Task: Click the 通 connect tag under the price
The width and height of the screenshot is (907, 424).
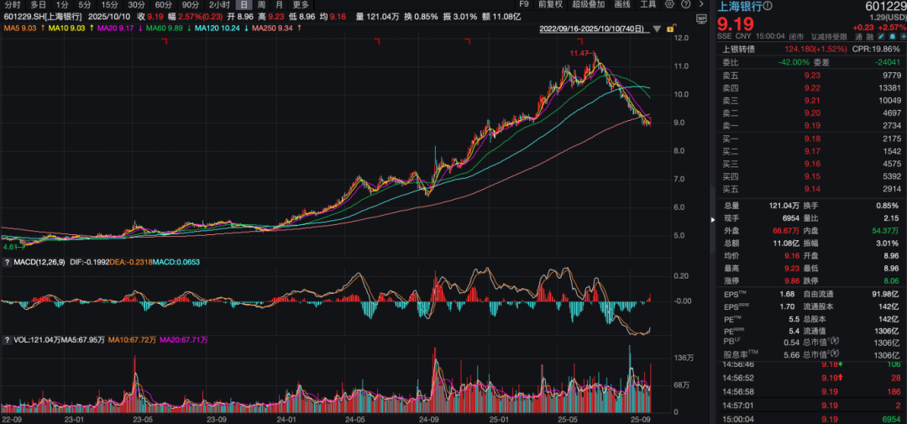Action: [x=860, y=37]
